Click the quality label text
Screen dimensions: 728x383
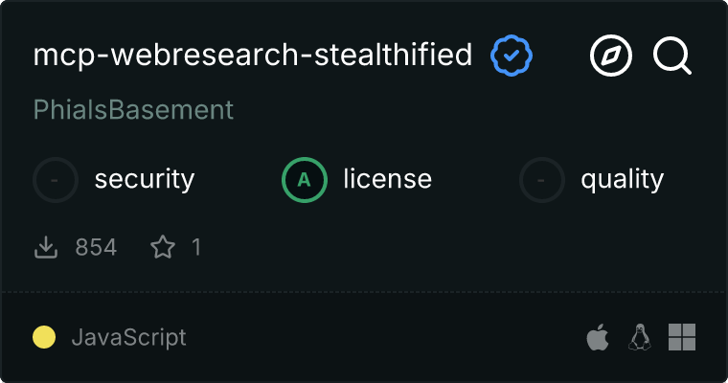(622, 179)
